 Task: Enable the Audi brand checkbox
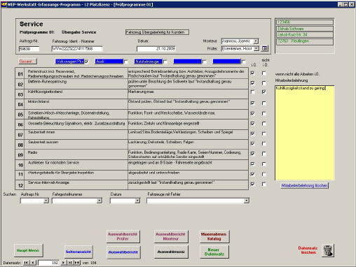(x=126, y=62)
